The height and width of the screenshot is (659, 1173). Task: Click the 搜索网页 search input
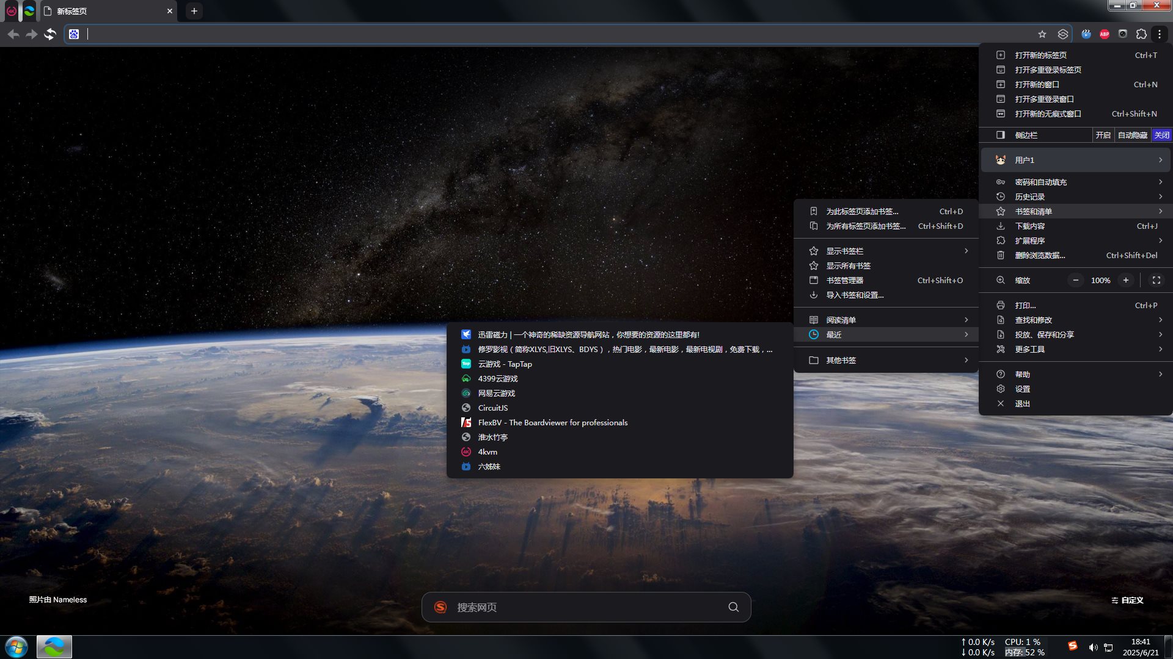[586, 607]
